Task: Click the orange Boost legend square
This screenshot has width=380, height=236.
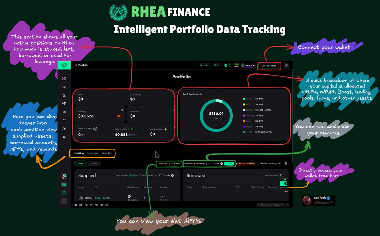Action: click(244, 121)
